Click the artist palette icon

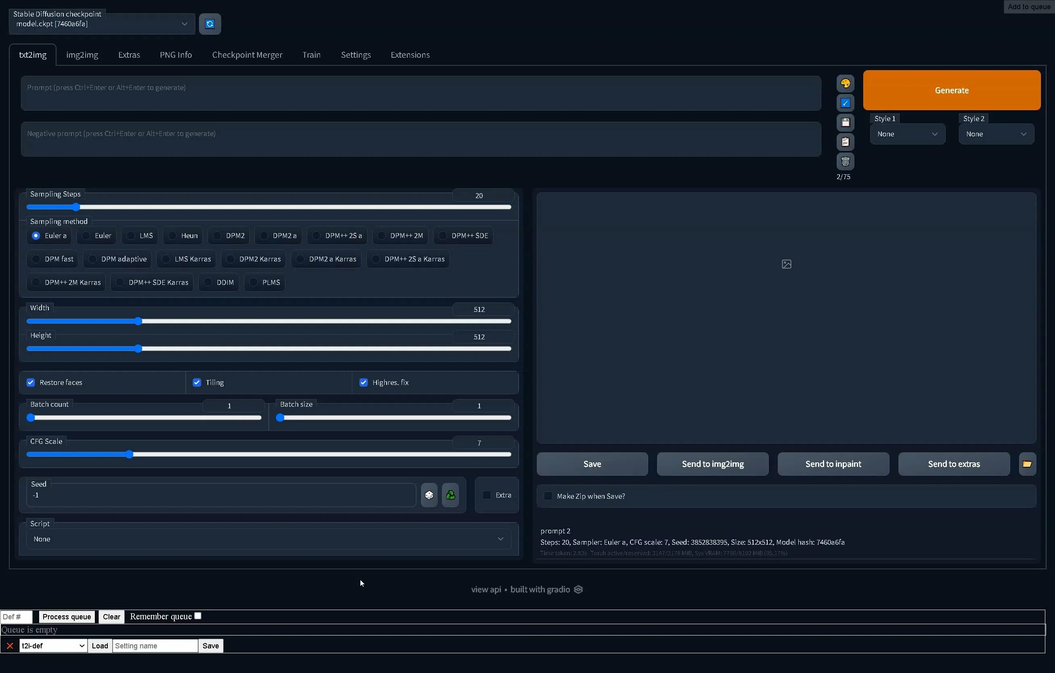click(845, 83)
